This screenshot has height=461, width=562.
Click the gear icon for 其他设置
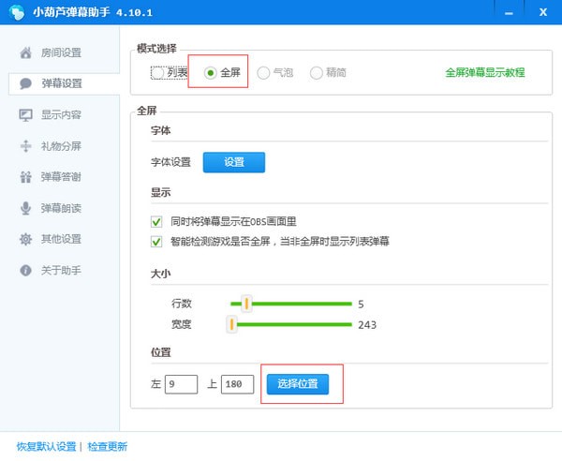coord(25,238)
